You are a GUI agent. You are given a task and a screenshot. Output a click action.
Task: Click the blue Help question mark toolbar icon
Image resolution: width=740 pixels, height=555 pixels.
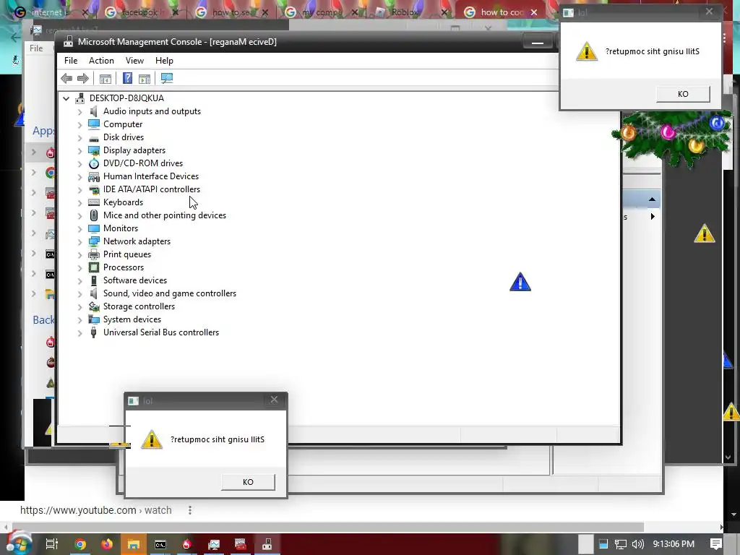pyautogui.click(x=127, y=78)
